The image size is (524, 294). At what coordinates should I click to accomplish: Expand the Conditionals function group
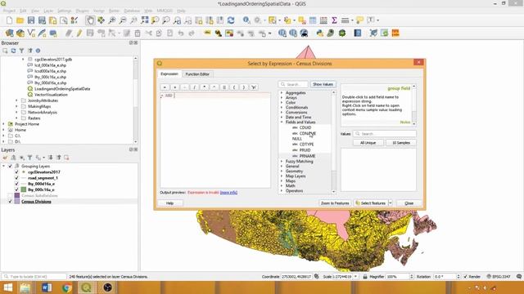(282, 108)
